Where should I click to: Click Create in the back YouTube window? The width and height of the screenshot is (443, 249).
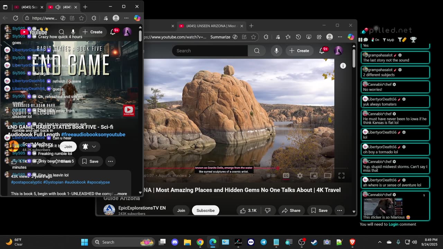click(x=299, y=51)
